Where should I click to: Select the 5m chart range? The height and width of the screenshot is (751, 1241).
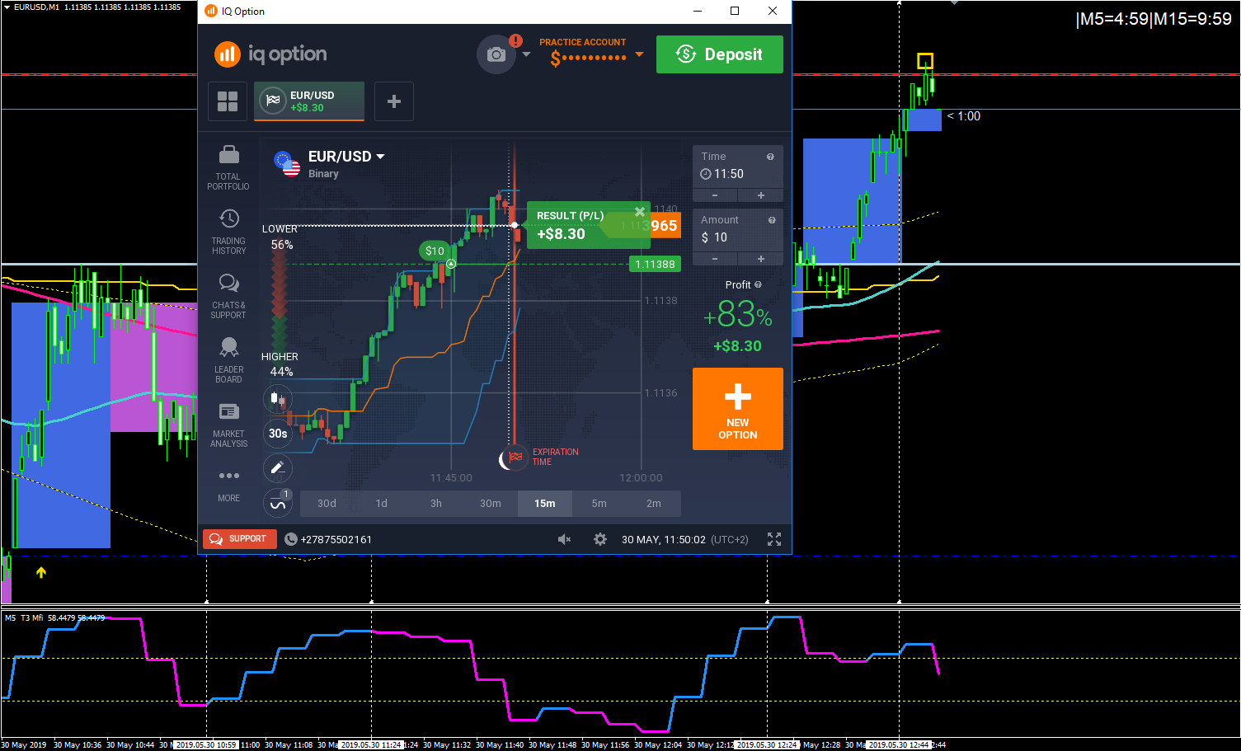[x=599, y=504]
